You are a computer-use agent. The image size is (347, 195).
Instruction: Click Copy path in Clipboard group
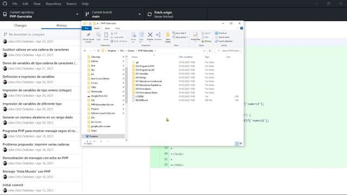[x=117, y=37]
